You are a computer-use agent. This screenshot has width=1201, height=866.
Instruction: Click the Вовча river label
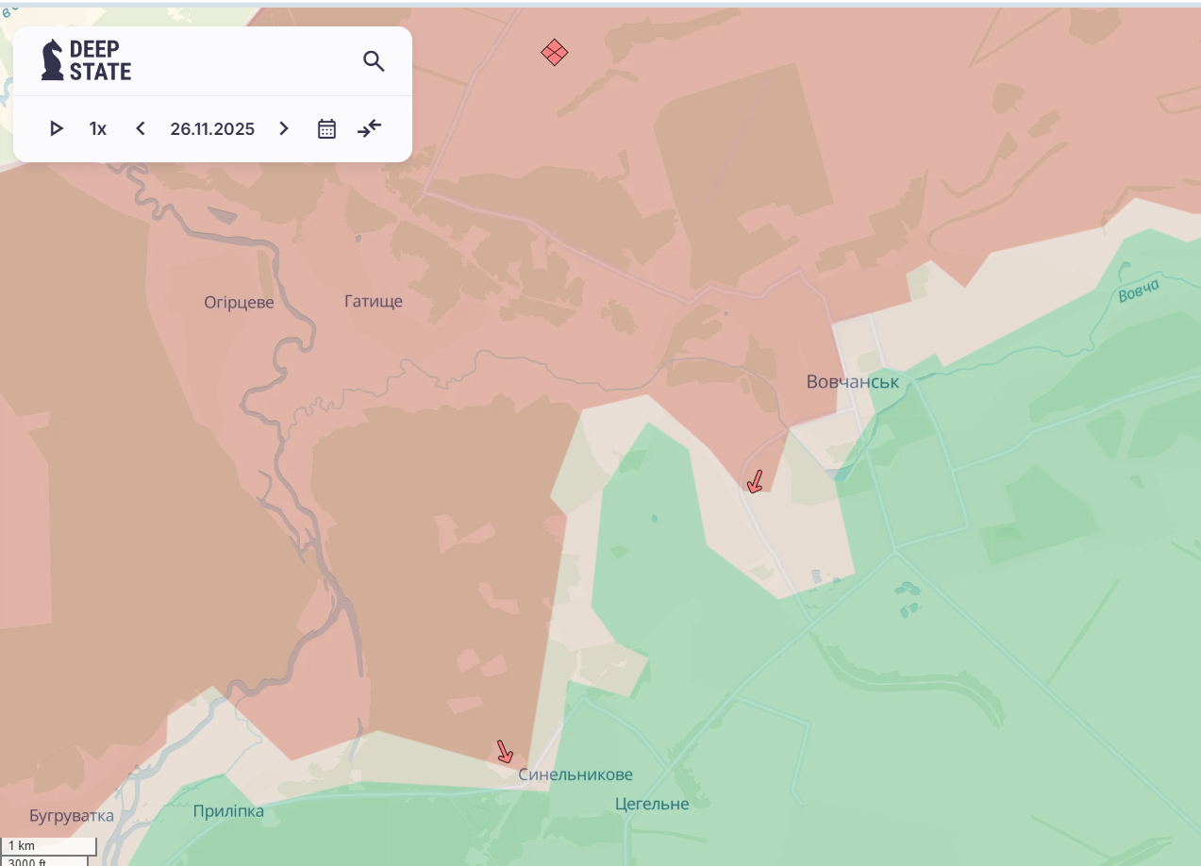pyautogui.click(x=1138, y=293)
